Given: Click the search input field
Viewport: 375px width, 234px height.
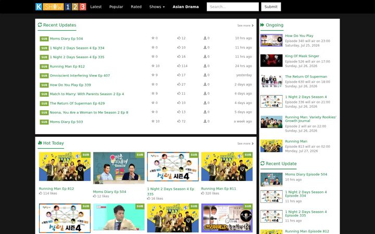Looking at the screenshot, I should pos(233,7).
